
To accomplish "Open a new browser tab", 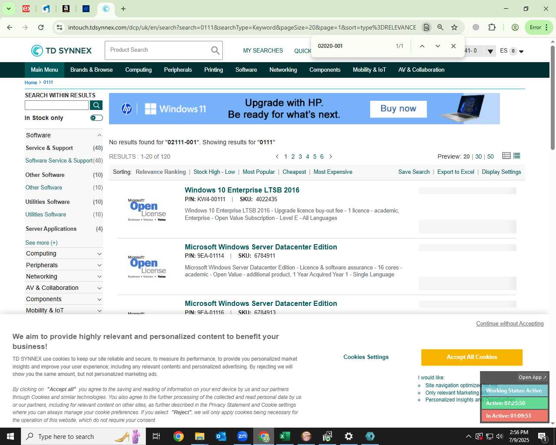I will pyautogui.click(x=123, y=9).
